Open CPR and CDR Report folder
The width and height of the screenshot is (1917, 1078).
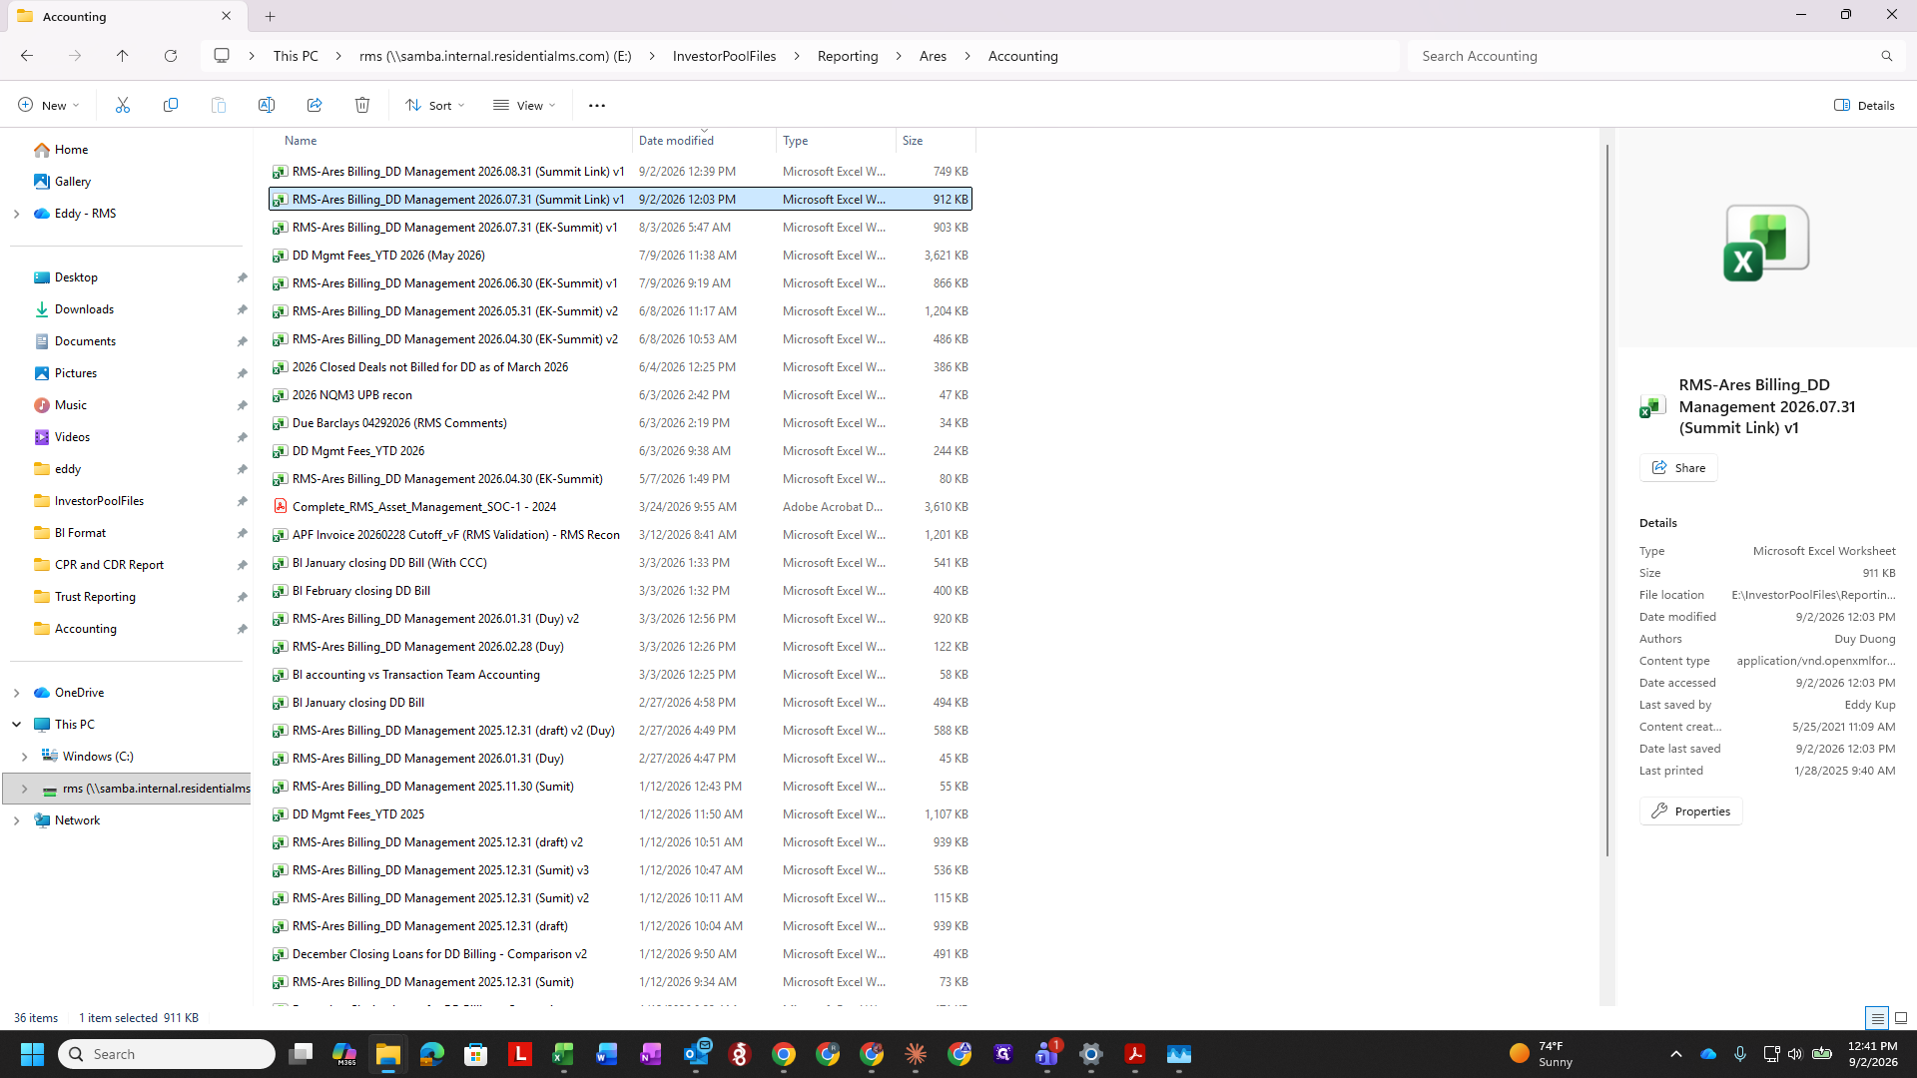click(109, 565)
